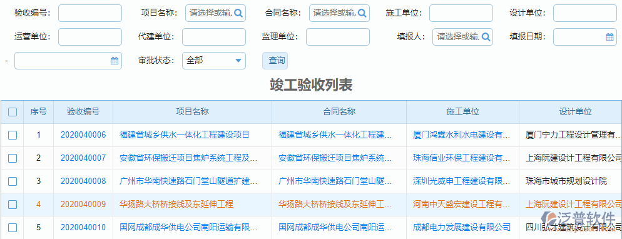622x239 pixels.
Task: Focus the 监理单位 input field
Action: point(337,37)
